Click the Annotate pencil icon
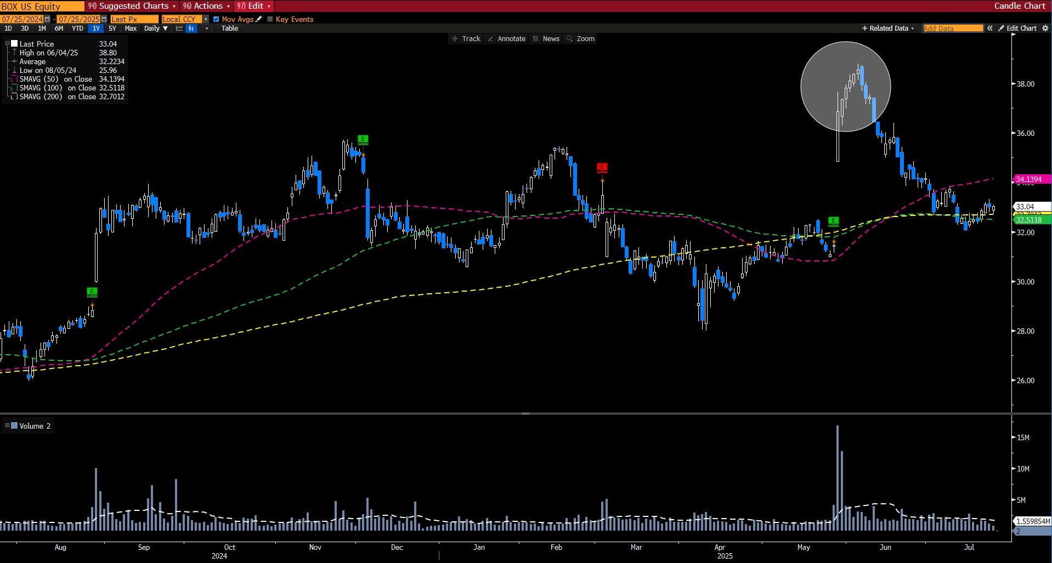The image size is (1052, 563). click(490, 39)
